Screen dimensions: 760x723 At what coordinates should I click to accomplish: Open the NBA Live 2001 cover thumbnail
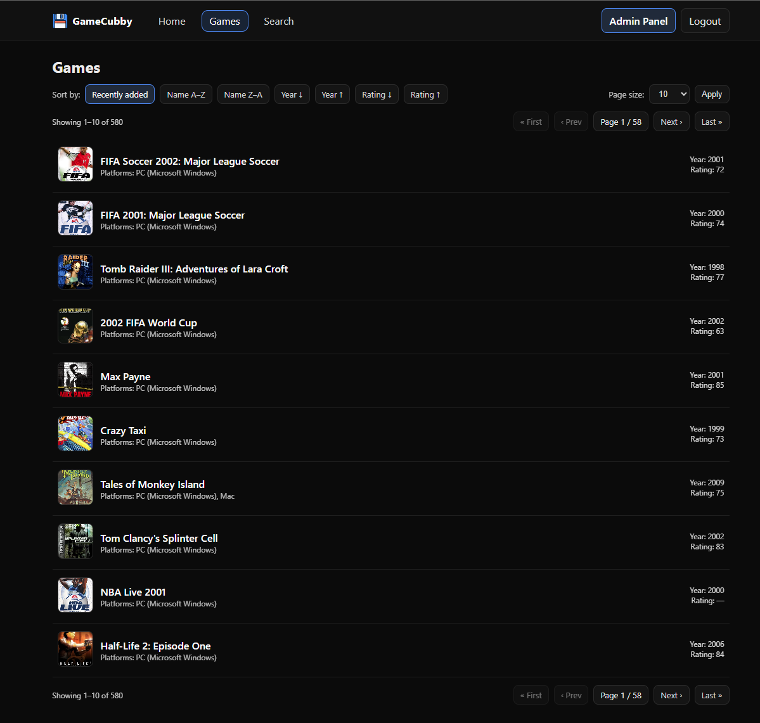75,594
